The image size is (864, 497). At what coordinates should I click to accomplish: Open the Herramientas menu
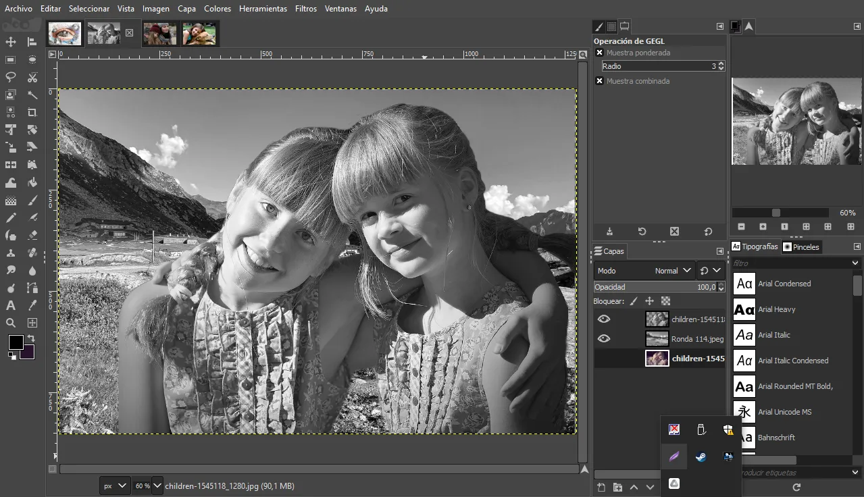[x=263, y=9]
